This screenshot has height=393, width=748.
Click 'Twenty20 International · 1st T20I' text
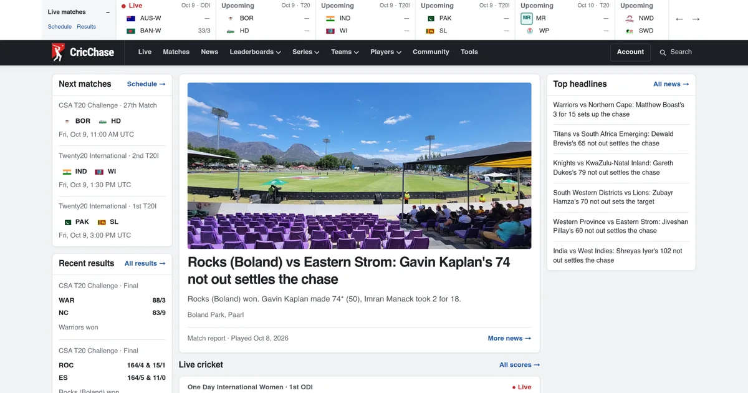point(108,206)
